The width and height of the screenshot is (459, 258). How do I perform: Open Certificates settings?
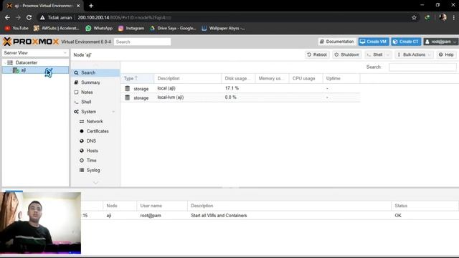click(95, 131)
